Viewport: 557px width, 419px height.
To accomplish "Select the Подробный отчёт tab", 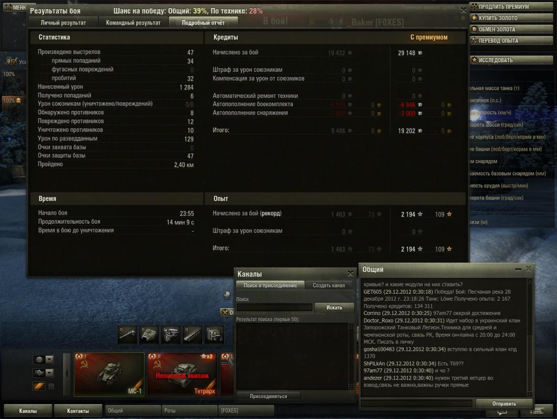I will (203, 22).
